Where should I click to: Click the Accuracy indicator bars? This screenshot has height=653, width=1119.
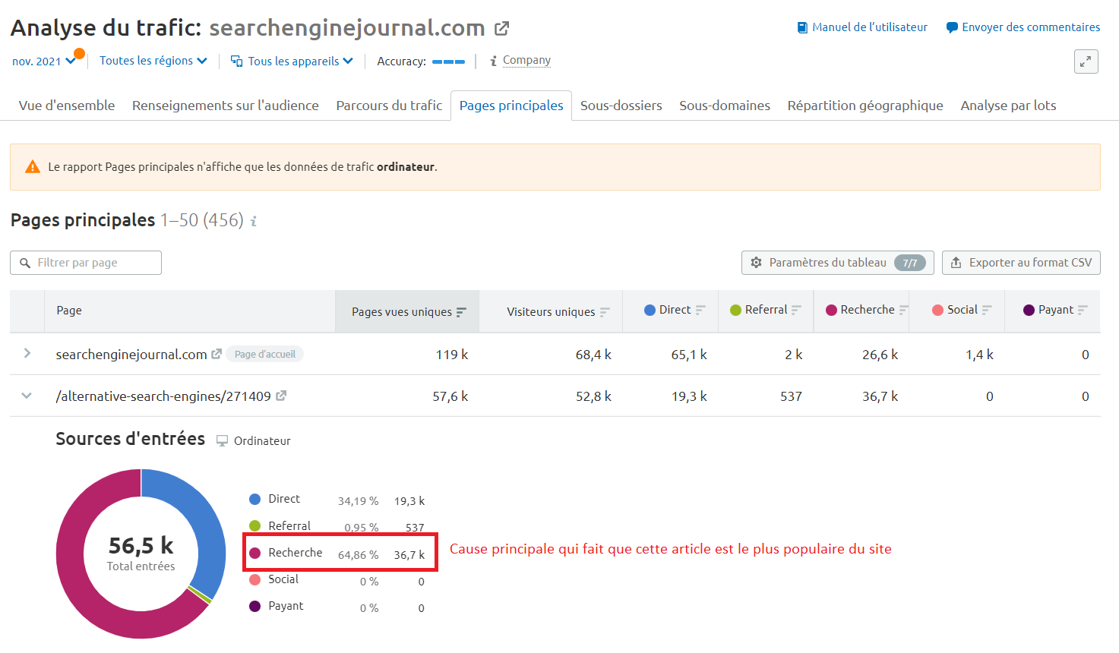point(448,62)
